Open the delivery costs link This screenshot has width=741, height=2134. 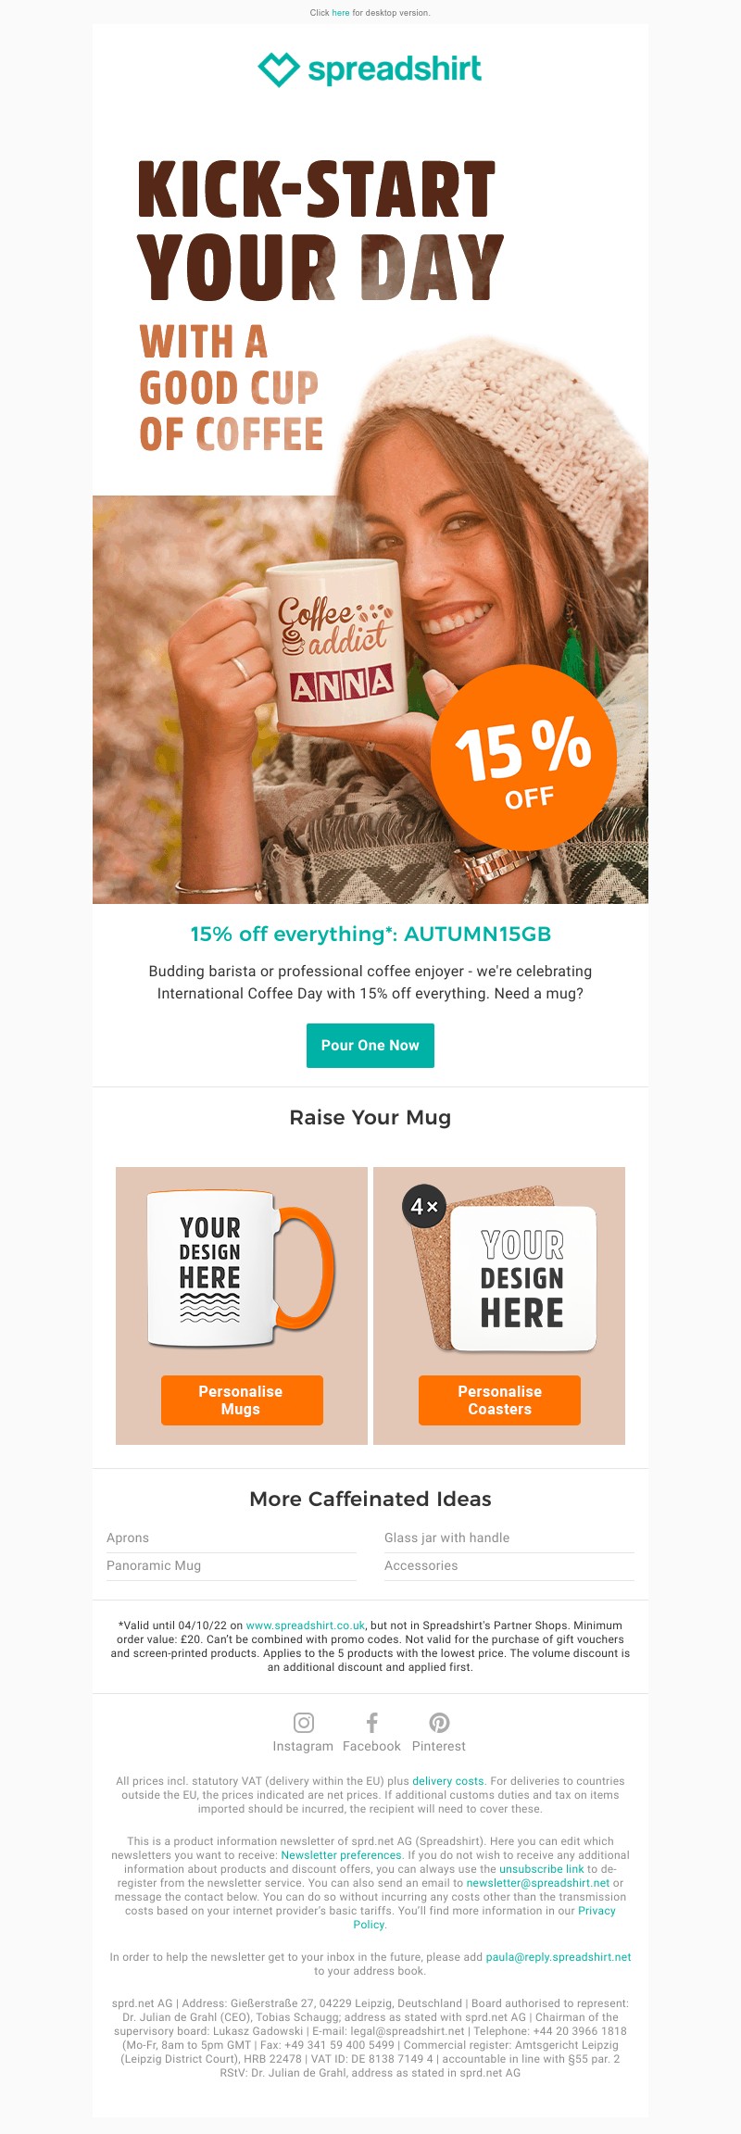tap(448, 1781)
